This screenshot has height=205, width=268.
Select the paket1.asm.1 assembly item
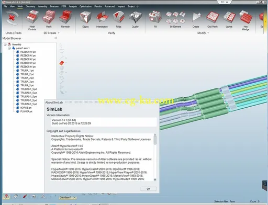(x=23, y=48)
